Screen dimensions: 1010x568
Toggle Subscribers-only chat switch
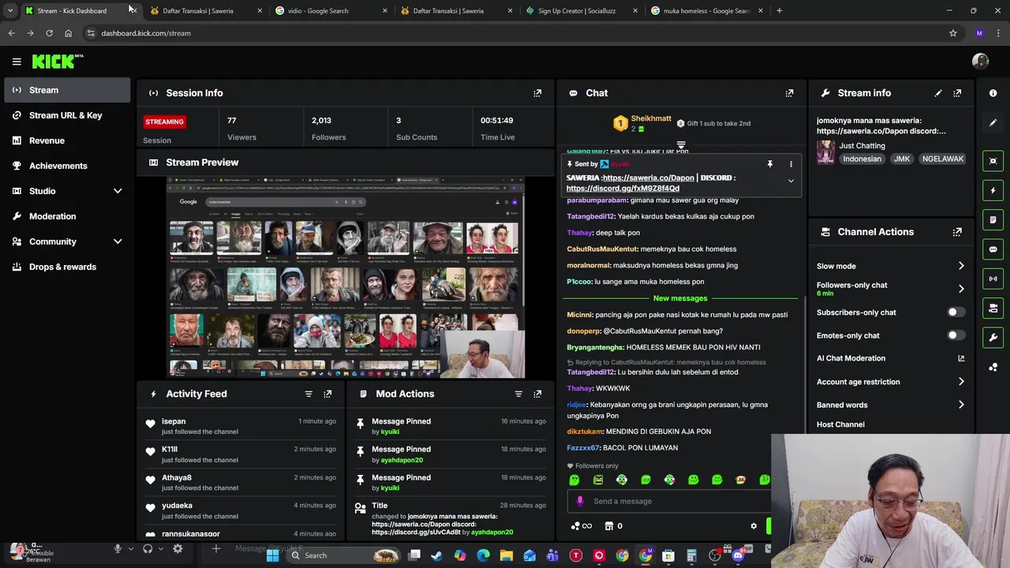[955, 312]
